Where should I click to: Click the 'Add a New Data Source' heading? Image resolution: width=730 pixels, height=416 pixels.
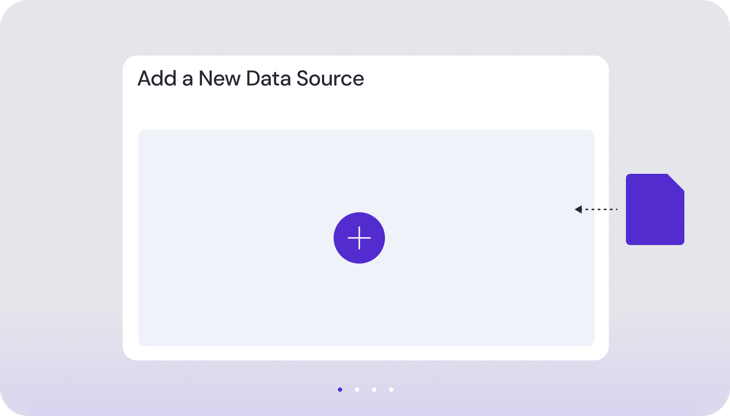pyautogui.click(x=251, y=78)
